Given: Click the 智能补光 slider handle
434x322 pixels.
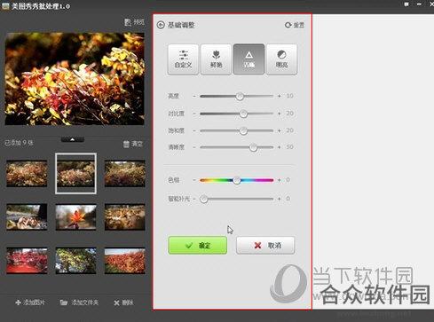Looking at the screenshot, I should [204, 199].
